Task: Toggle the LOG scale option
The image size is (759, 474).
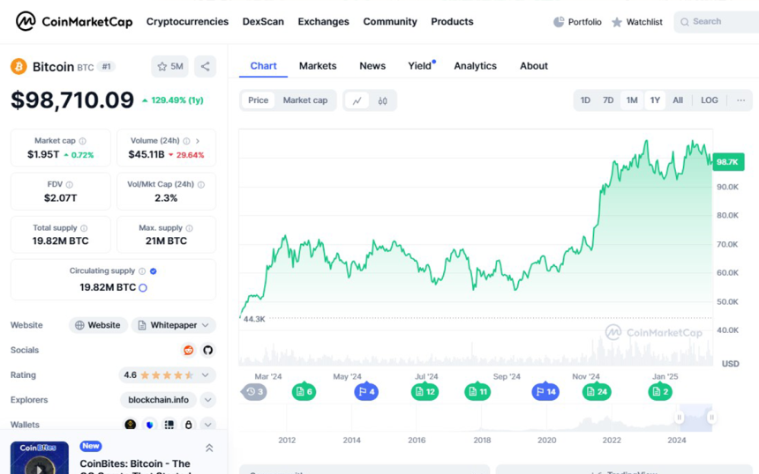Action: (710, 100)
